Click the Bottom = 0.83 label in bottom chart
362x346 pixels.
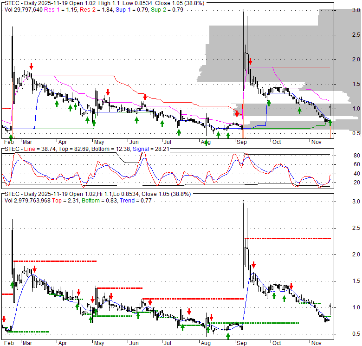point(99,201)
